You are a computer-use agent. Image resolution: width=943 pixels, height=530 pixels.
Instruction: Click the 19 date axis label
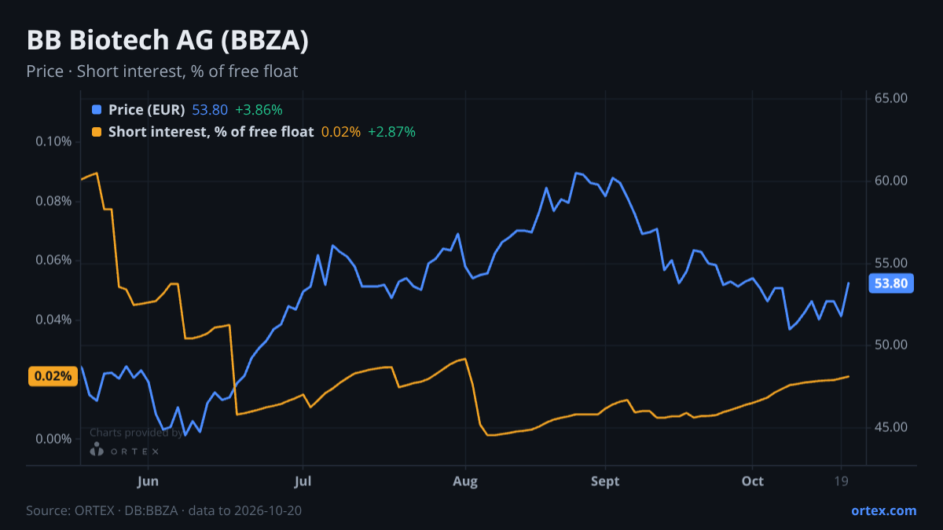click(842, 481)
